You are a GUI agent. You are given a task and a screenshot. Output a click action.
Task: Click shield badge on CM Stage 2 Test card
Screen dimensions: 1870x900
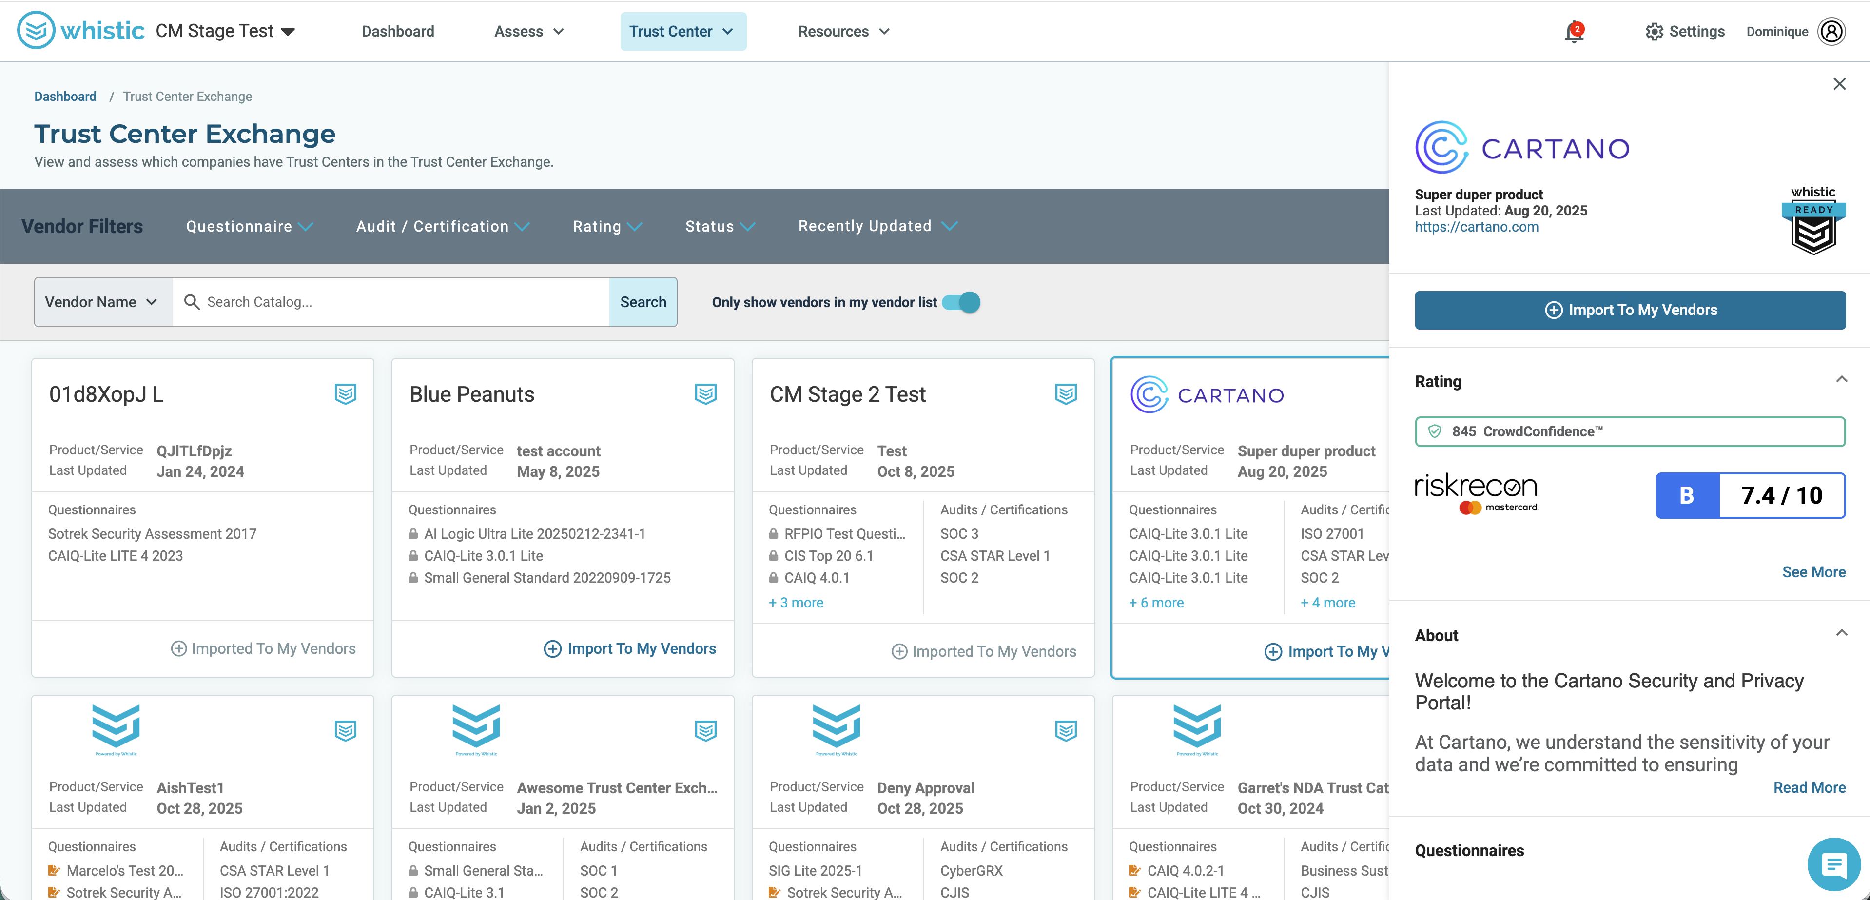tap(1066, 394)
